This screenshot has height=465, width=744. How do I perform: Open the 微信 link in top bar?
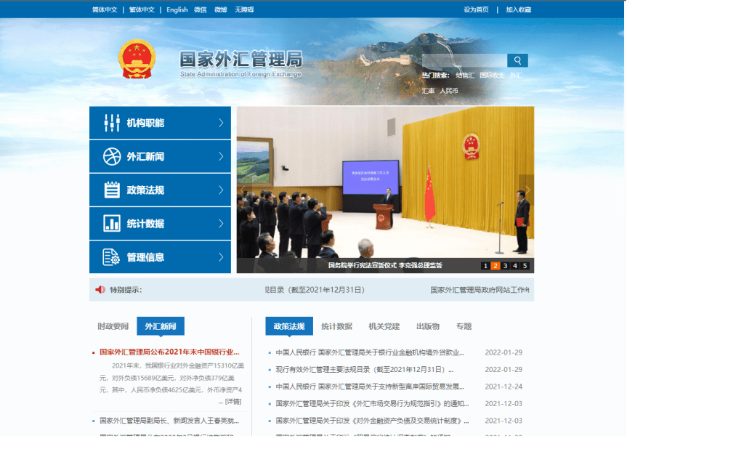pyautogui.click(x=201, y=9)
